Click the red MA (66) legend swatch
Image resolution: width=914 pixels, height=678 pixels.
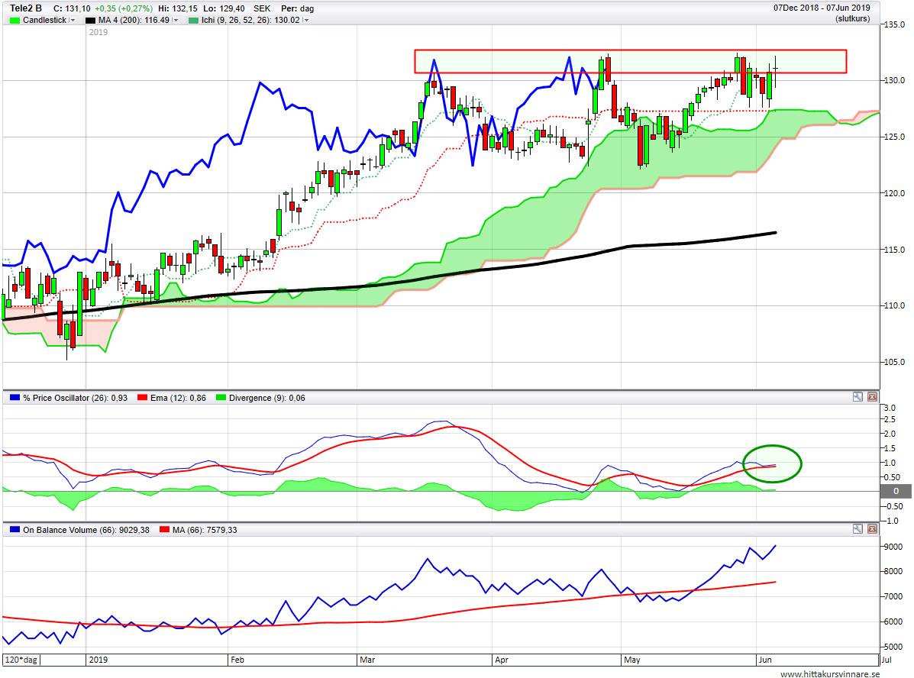pyautogui.click(x=164, y=529)
